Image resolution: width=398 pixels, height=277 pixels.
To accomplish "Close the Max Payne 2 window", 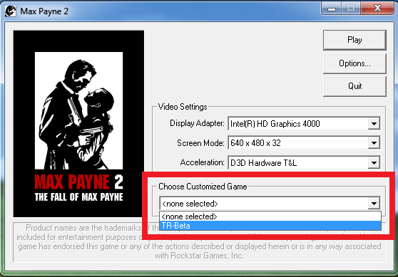I will pos(377,9).
